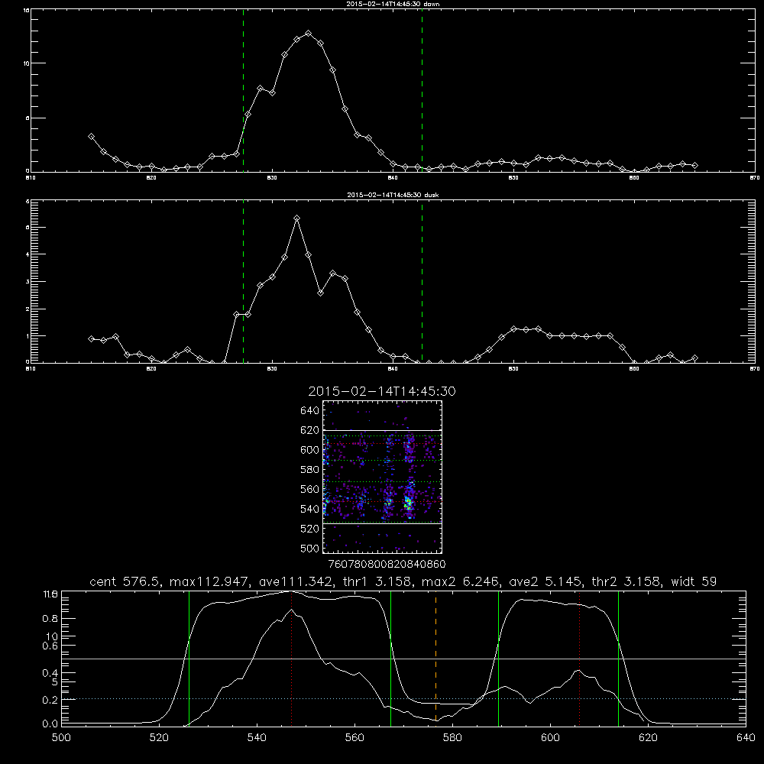Click the 520 label on bottom plot x-axis

tap(159, 738)
